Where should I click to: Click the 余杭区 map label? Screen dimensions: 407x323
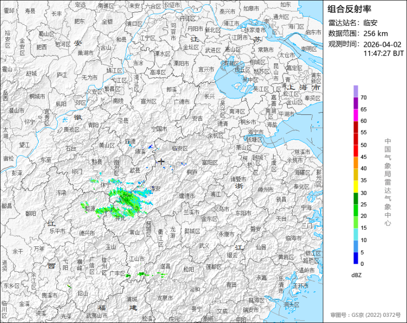[215, 135]
